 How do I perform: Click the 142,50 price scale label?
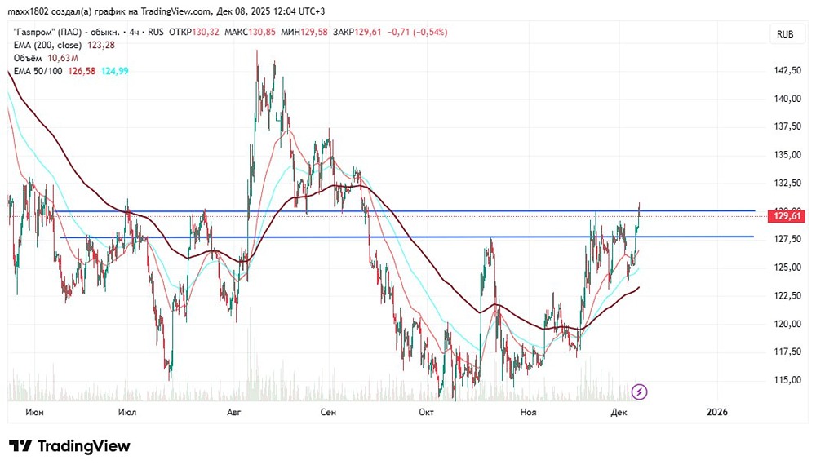[787, 70]
